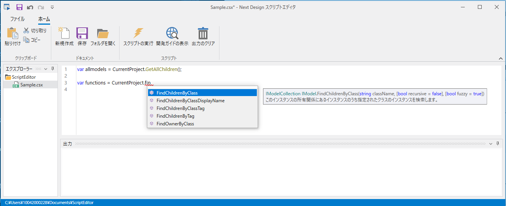Open エクスプローラー panel options dropdown
Viewport: 506px width, 206px height.
[46, 69]
